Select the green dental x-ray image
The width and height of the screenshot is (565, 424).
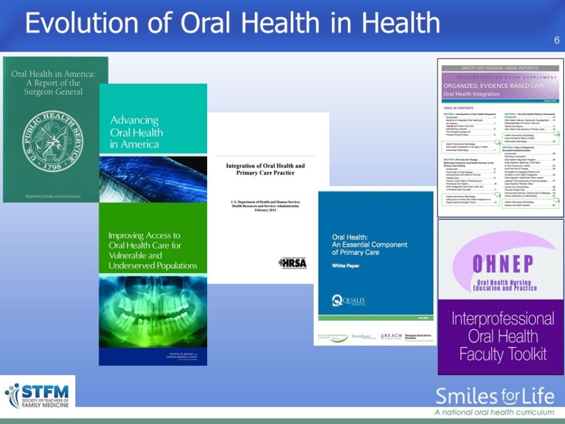point(153,312)
